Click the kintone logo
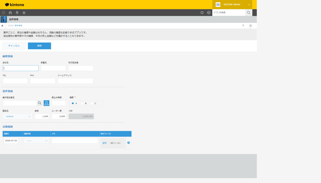 tap(14, 4)
